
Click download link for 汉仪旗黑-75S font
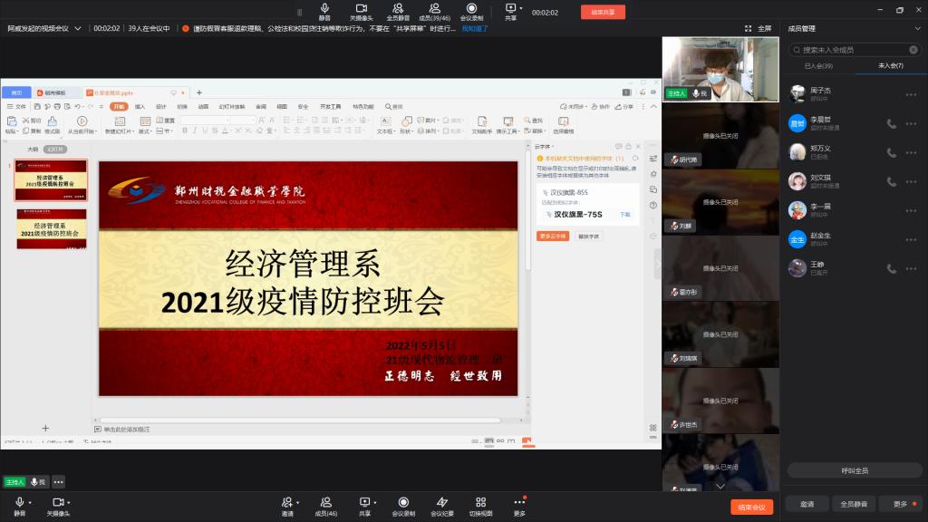pyautogui.click(x=625, y=214)
